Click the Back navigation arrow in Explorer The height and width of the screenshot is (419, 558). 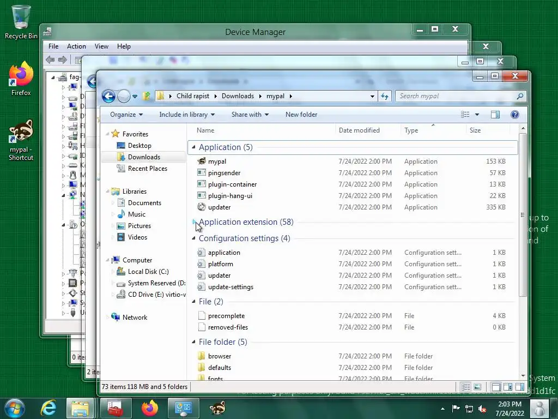pyautogui.click(x=108, y=96)
